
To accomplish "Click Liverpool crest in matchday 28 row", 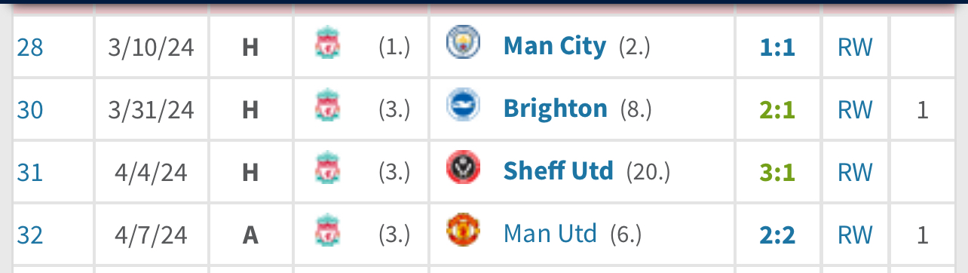I will (x=328, y=44).
